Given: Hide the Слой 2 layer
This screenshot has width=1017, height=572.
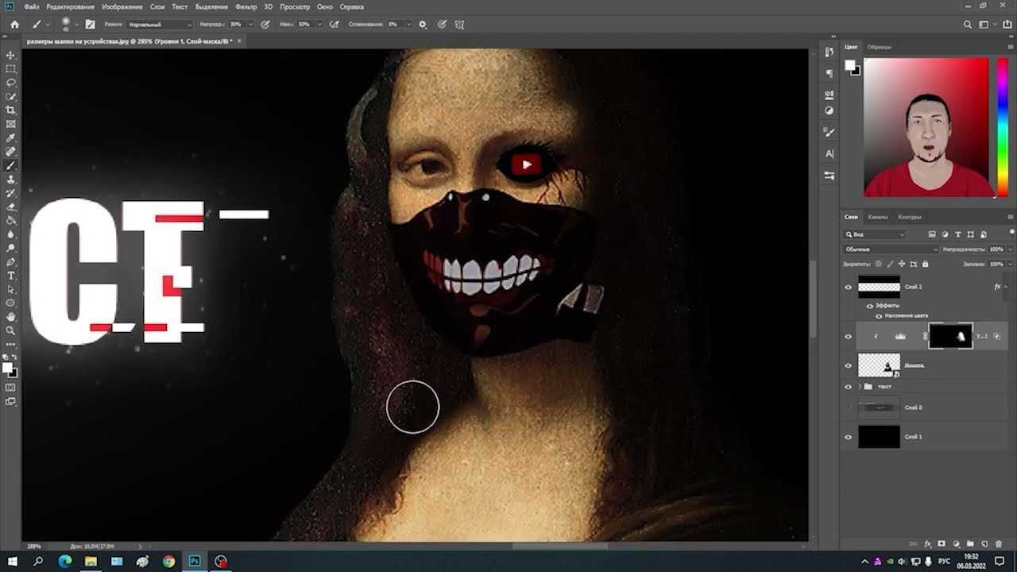Looking at the screenshot, I should click(x=848, y=287).
